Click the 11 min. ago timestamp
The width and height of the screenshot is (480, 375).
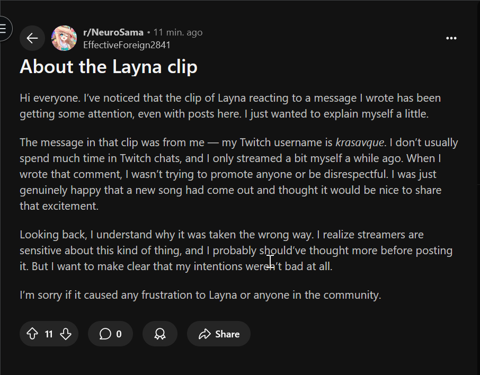[178, 32]
